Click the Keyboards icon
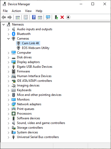The height and width of the screenshot is (149, 111). pyautogui.click(x=14, y=90)
